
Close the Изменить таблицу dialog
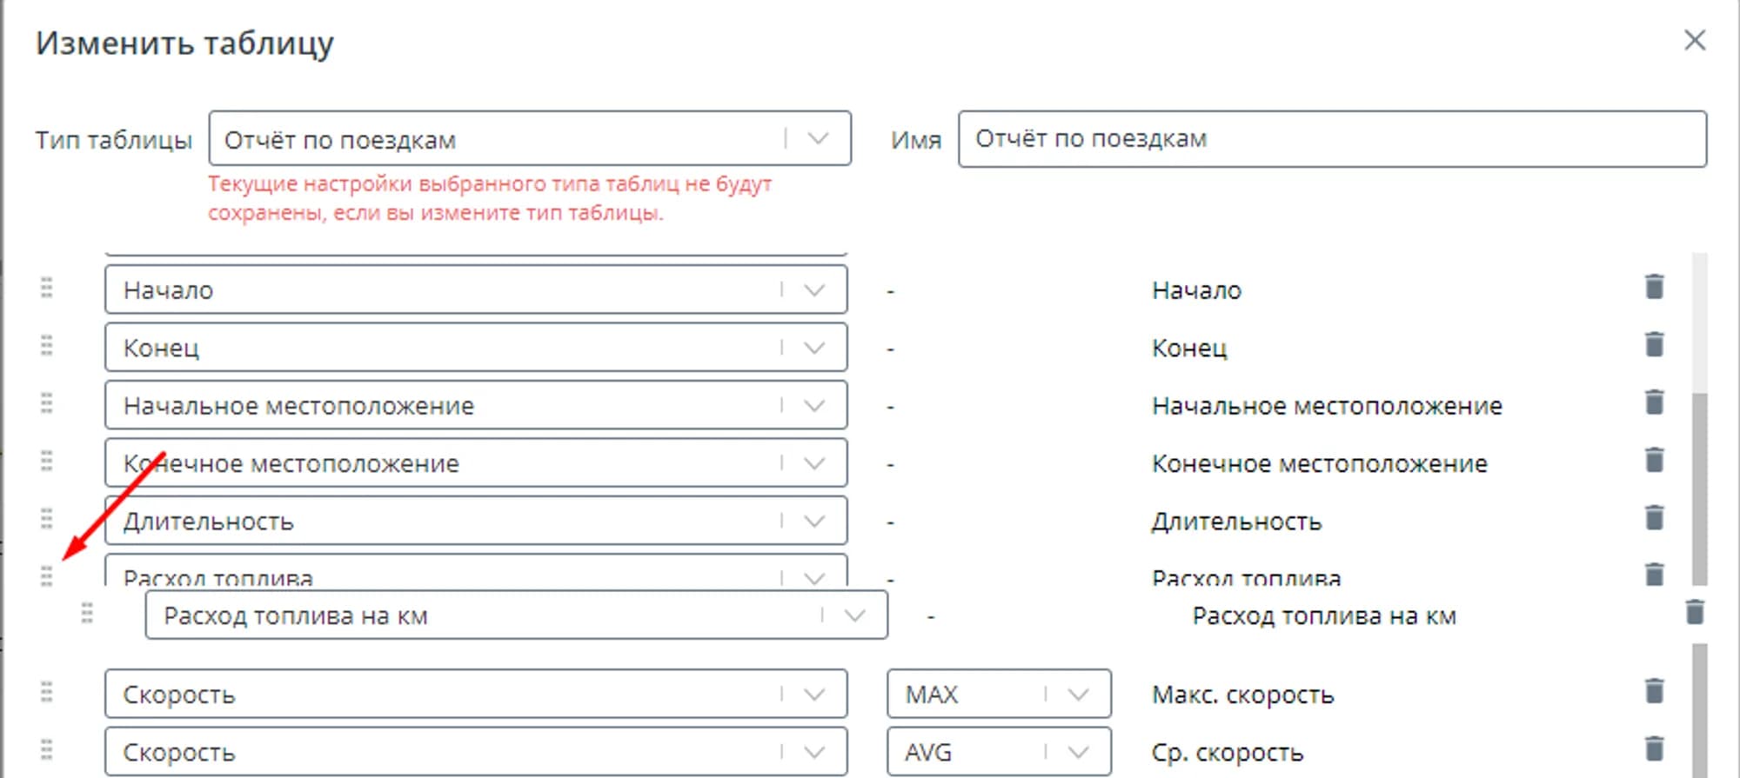point(1694,40)
